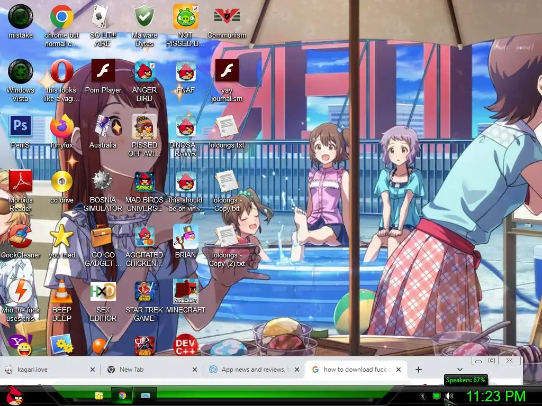Open the cd drive disc icon
The image size is (542, 406).
tap(61, 187)
